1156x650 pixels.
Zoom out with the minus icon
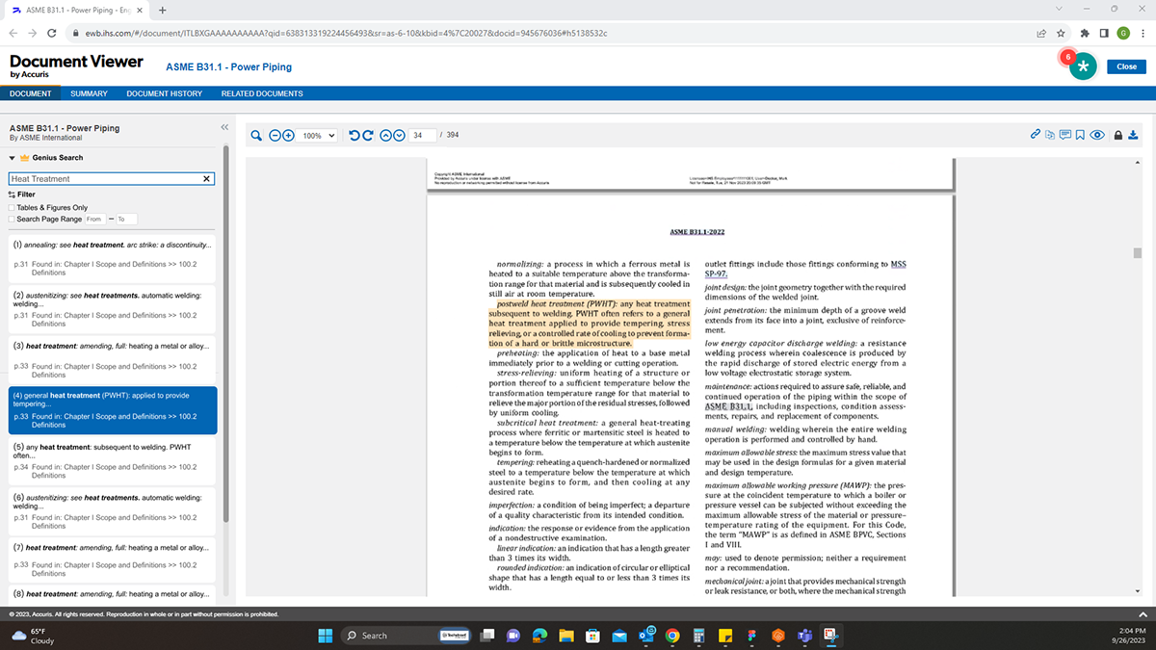click(x=275, y=136)
